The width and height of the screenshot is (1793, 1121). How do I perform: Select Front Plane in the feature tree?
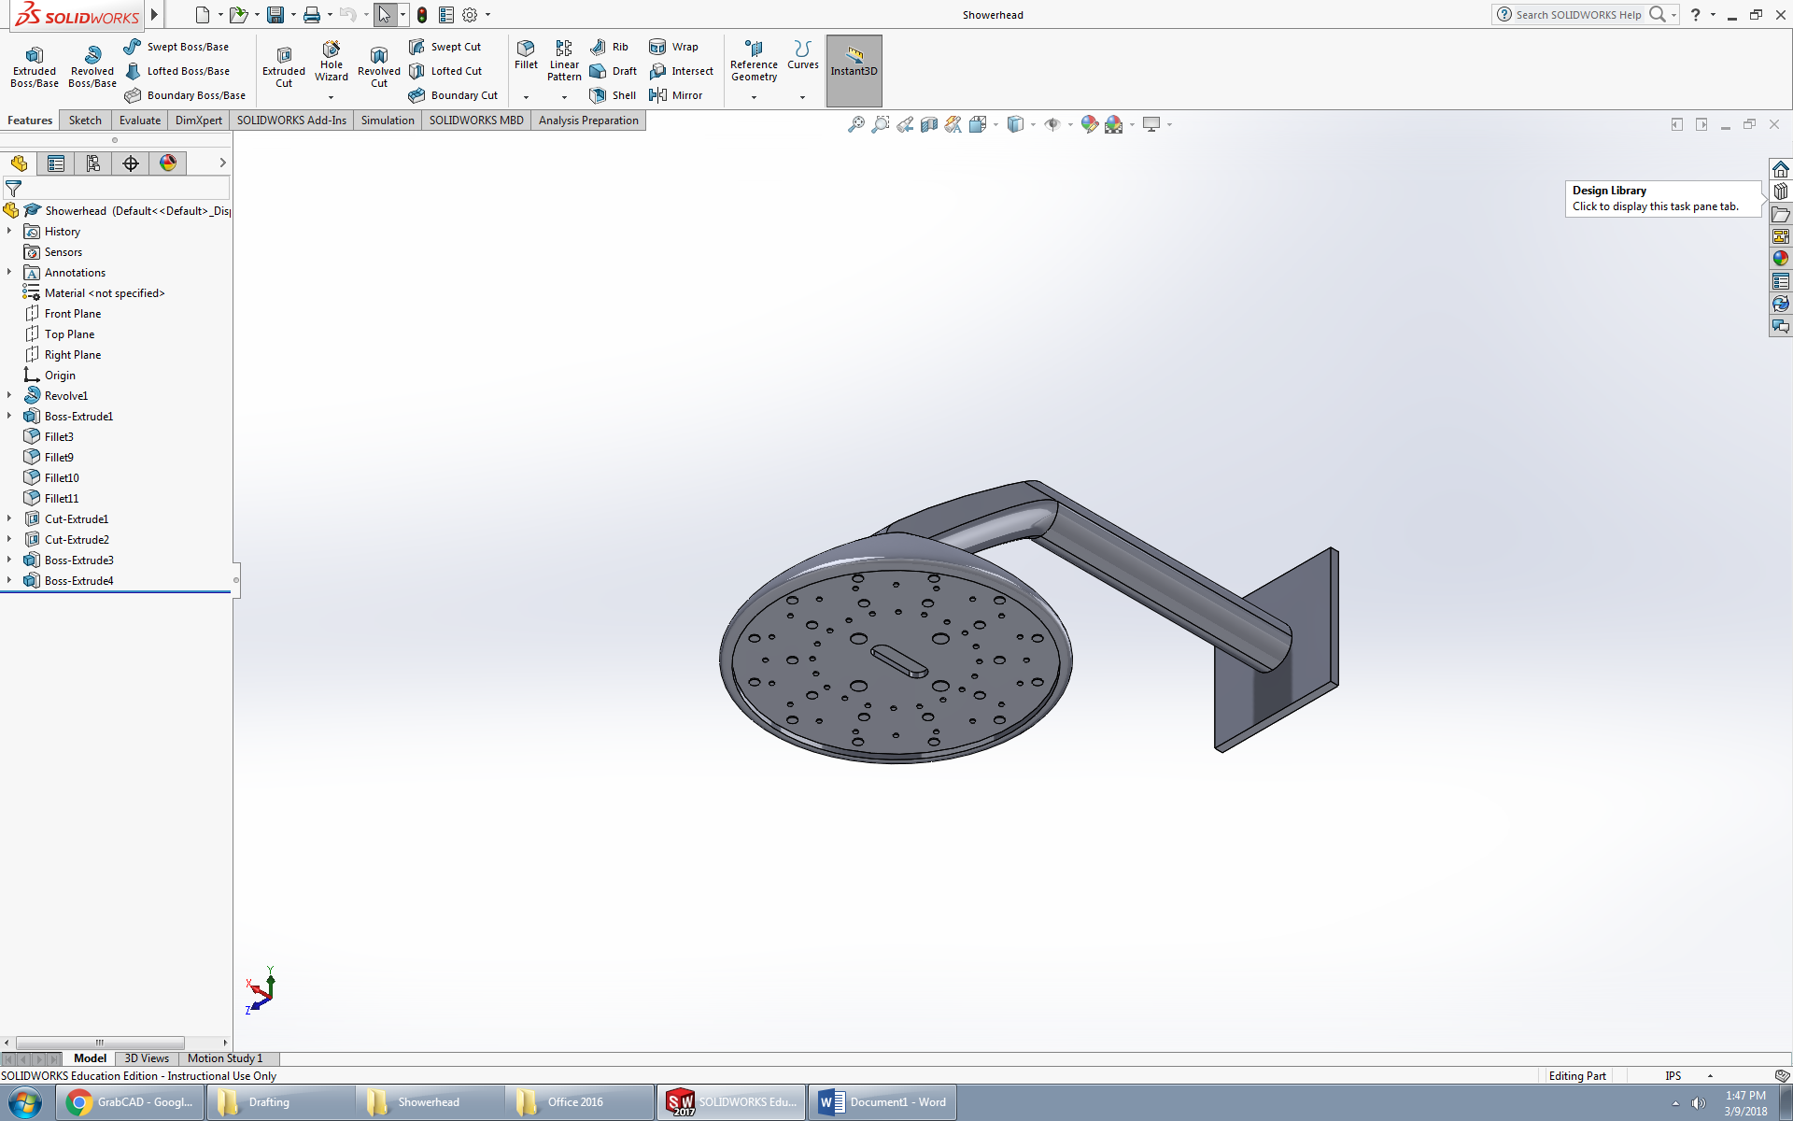pyautogui.click(x=73, y=313)
